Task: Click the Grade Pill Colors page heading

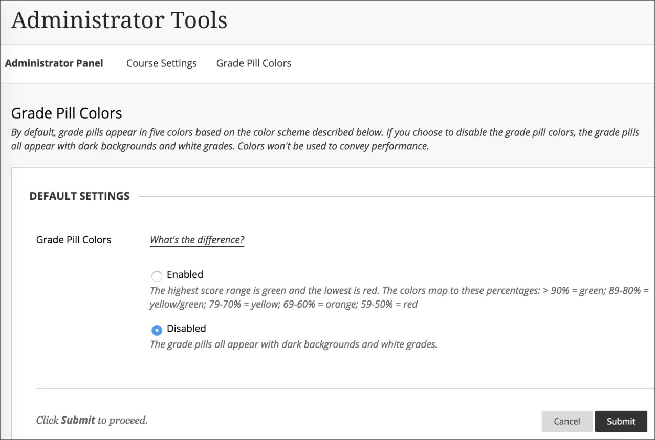Action: (x=67, y=113)
